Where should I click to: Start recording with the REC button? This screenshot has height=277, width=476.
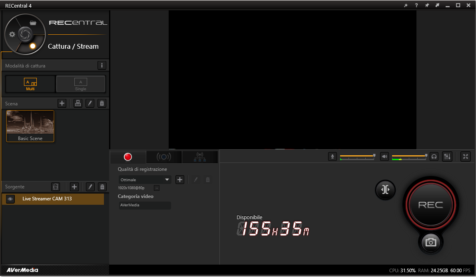point(431,205)
